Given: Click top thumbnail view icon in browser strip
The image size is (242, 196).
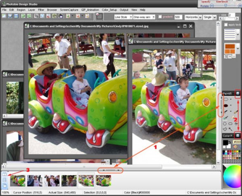Looking at the screenshot, I should 4,175.
